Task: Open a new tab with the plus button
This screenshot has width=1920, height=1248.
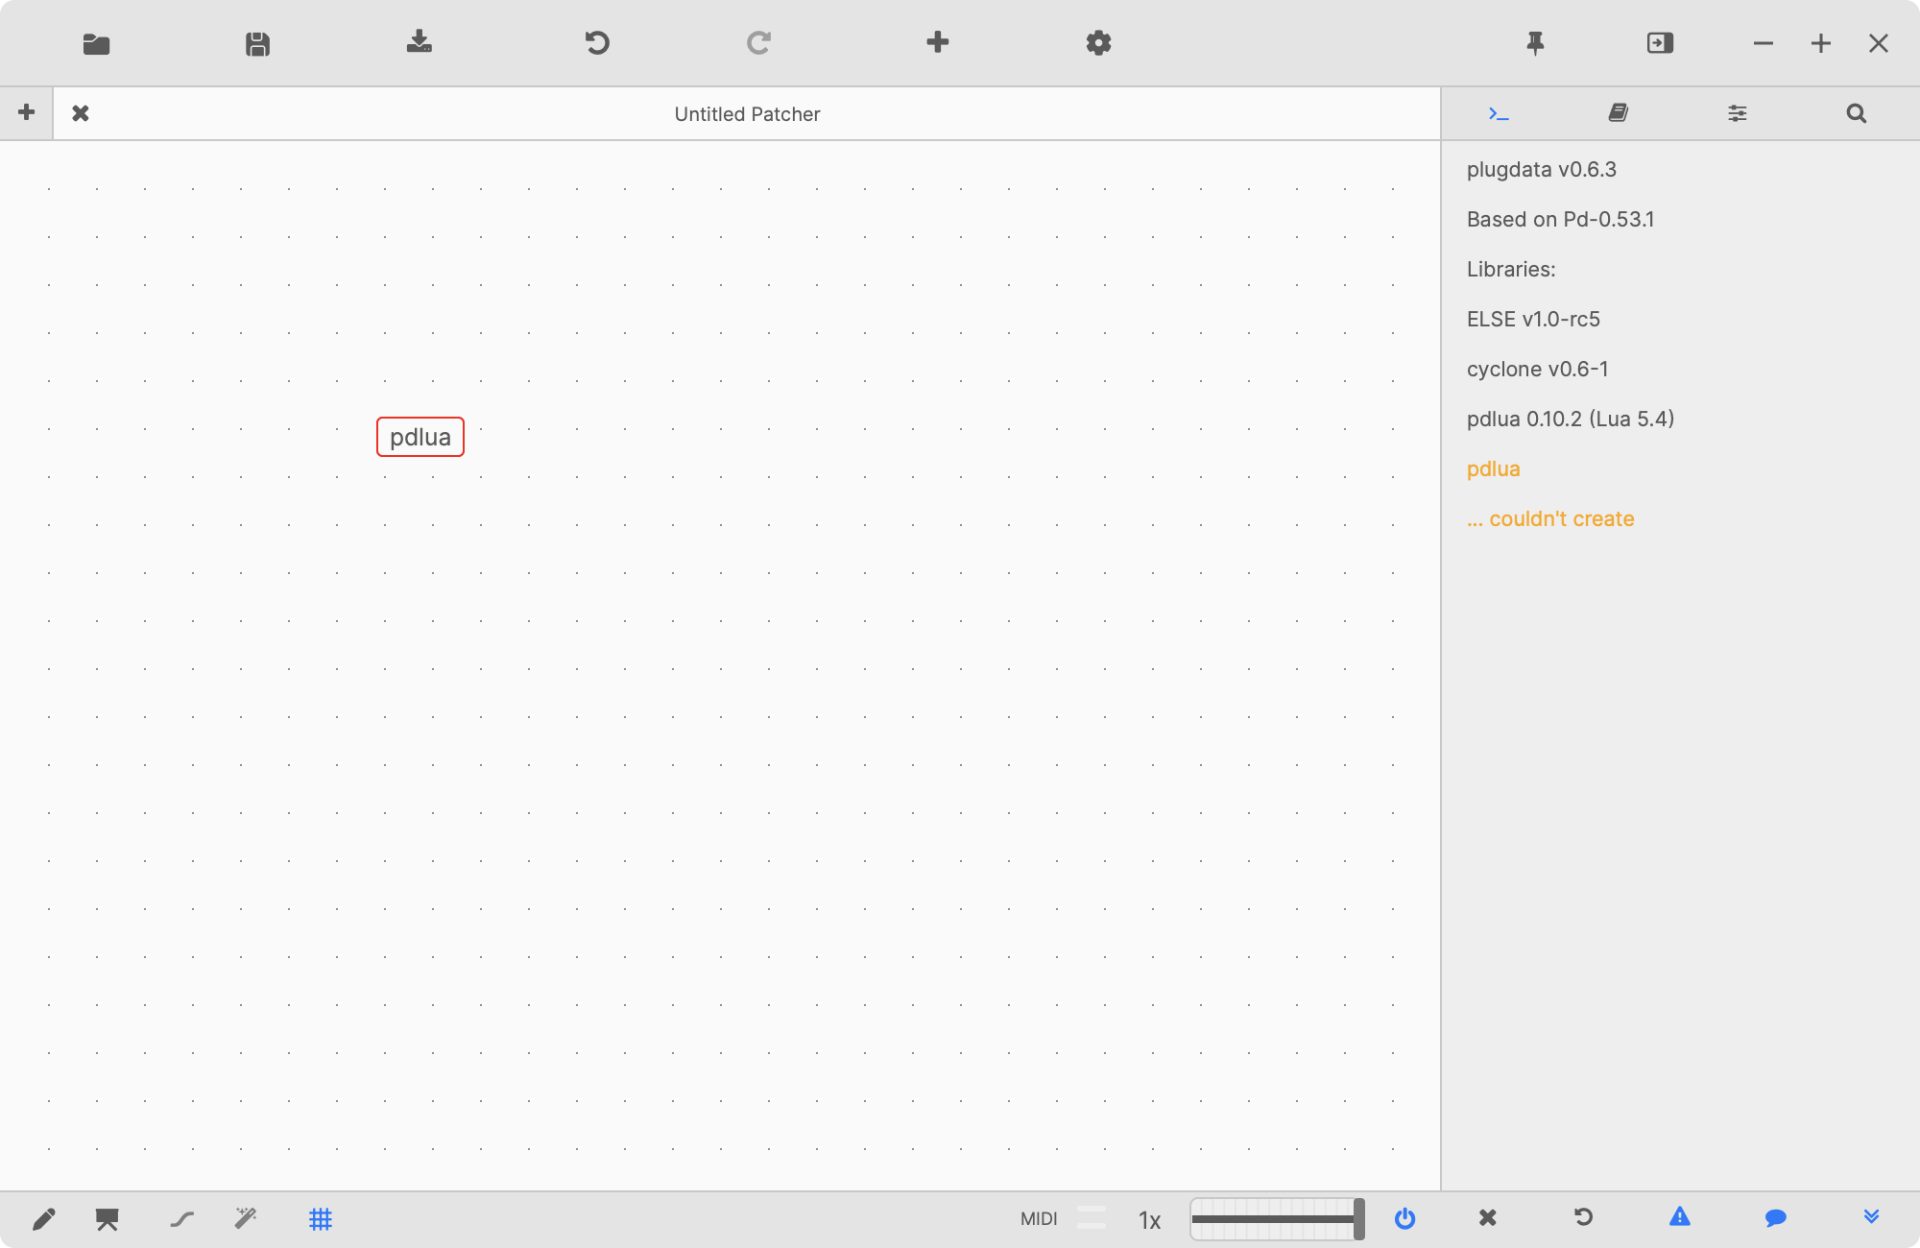Action: pos(26,112)
